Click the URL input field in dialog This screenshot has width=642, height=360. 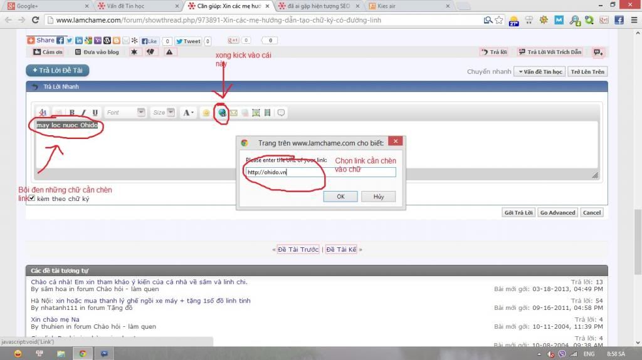[320, 172]
